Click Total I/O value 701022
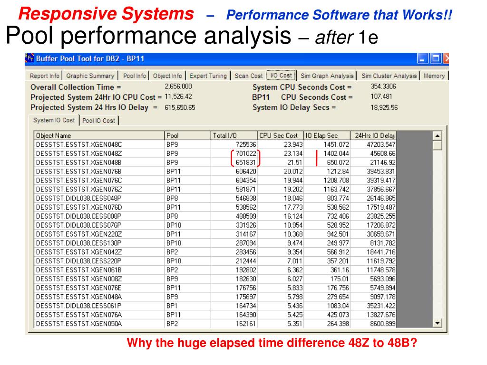The width and height of the screenshot is (487, 365). [246, 154]
